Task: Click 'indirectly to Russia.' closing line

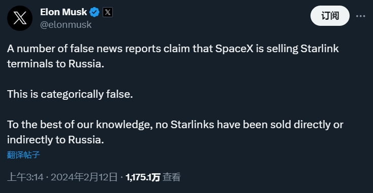Action: [55, 140]
